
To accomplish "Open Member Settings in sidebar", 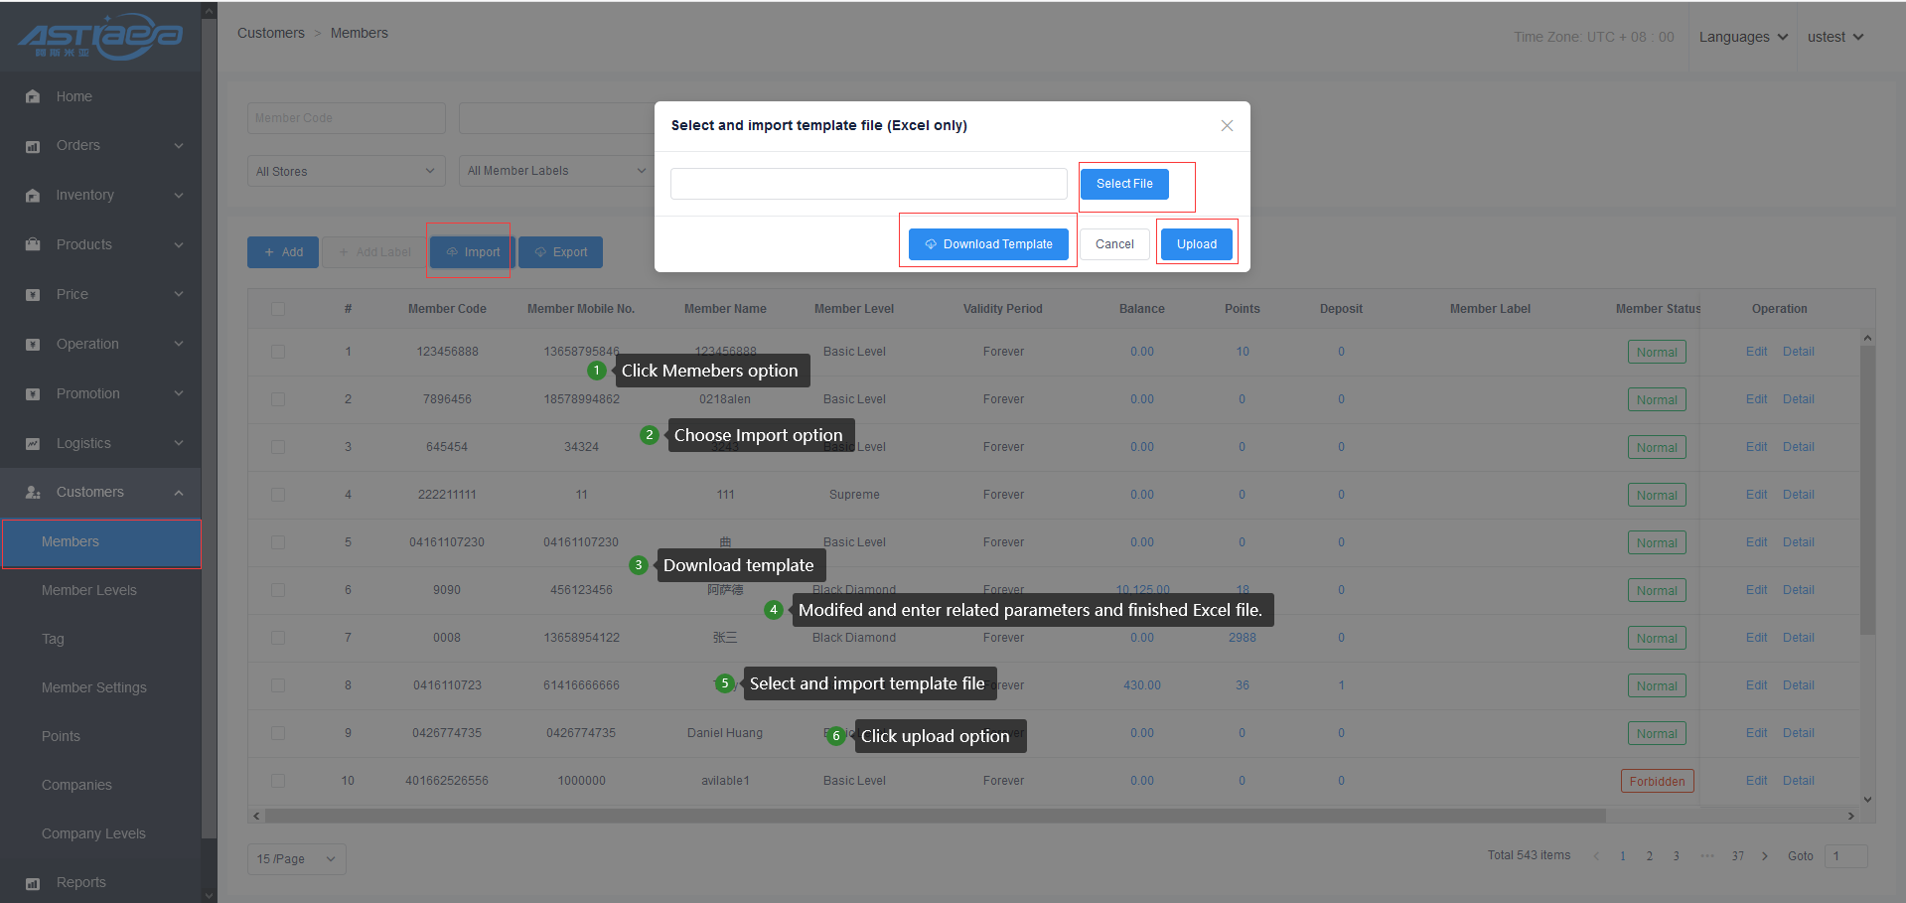I will (94, 687).
